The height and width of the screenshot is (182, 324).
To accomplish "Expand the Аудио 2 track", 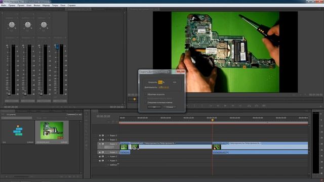I will [108, 156].
